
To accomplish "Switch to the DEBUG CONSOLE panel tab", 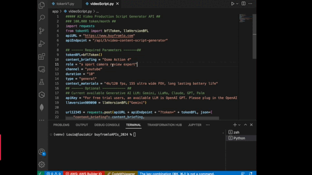I will click(107, 125).
